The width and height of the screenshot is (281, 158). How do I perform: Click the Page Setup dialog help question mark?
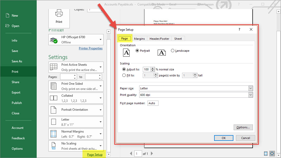(x=239, y=30)
